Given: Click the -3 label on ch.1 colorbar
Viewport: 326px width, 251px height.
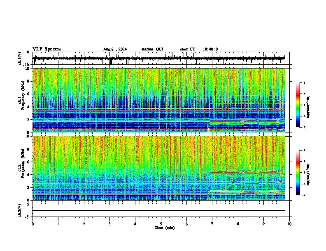Looking at the screenshot, I should tap(303, 82).
